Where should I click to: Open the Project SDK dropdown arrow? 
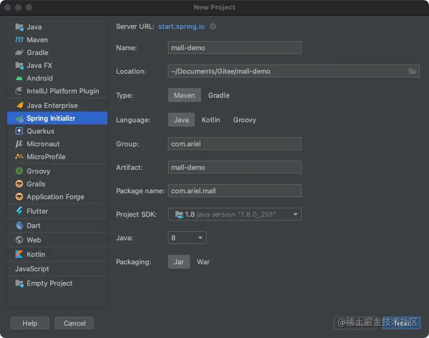(x=295, y=214)
